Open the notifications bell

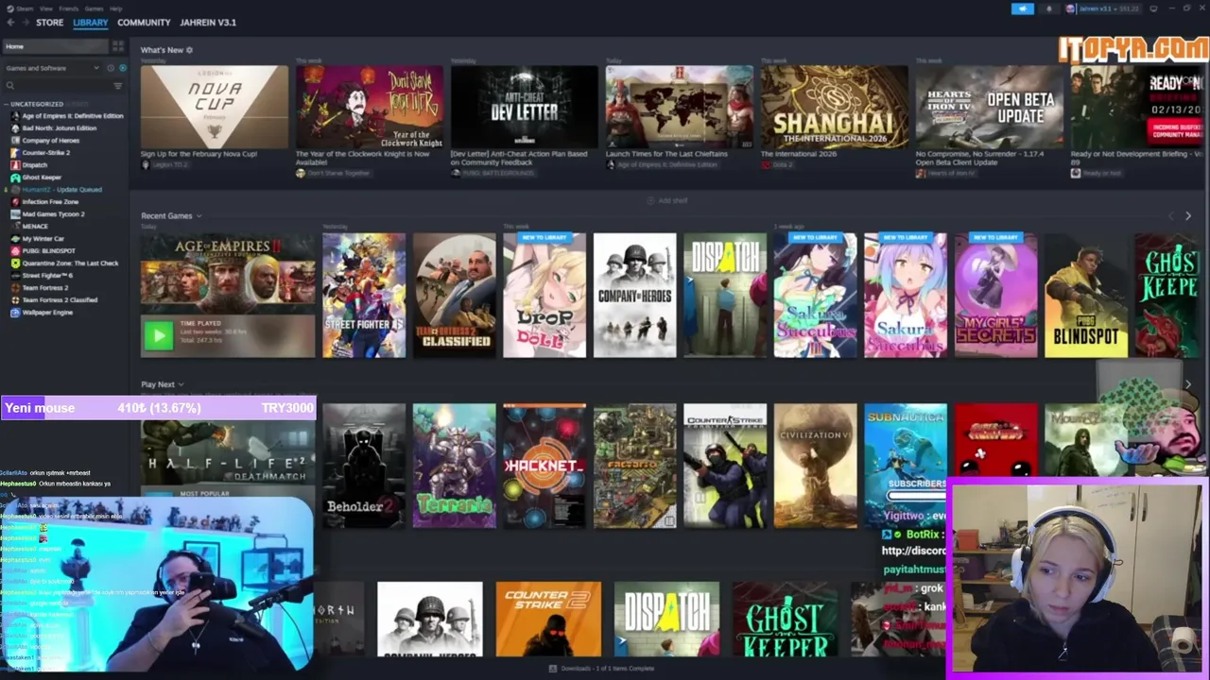[1048, 8]
